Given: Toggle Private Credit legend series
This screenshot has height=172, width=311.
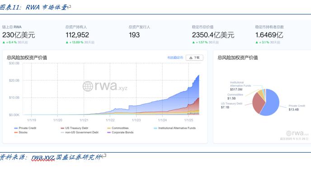Looking at the screenshot, I should pos(25,128).
